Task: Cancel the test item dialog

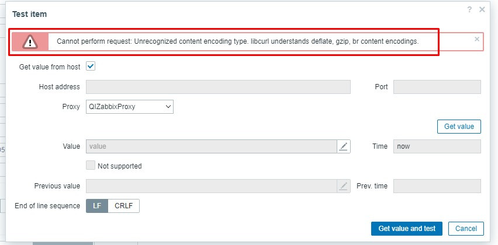Action: (x=466, y=229)
